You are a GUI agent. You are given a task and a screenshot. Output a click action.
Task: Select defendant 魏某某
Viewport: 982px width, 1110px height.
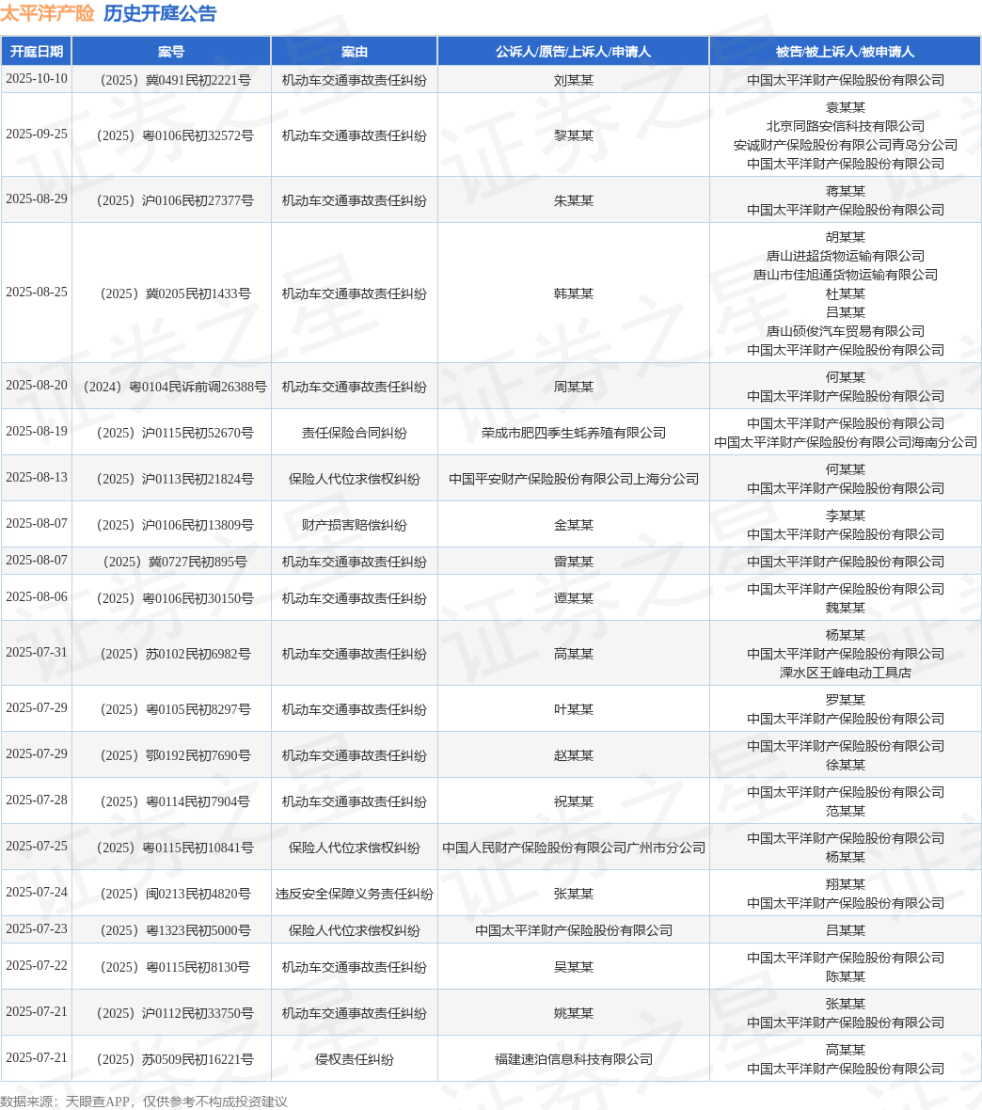click(846, 608)
